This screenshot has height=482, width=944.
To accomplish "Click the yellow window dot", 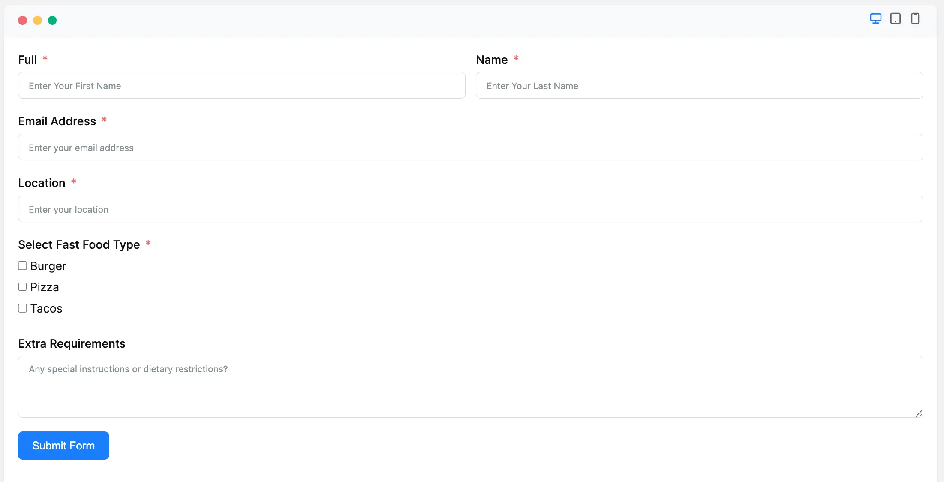I will click(38, 21).
